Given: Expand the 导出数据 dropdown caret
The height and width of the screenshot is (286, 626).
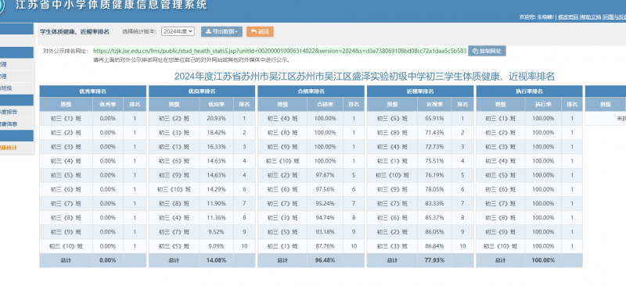Looking at the screenshot, I should (237, 31).
